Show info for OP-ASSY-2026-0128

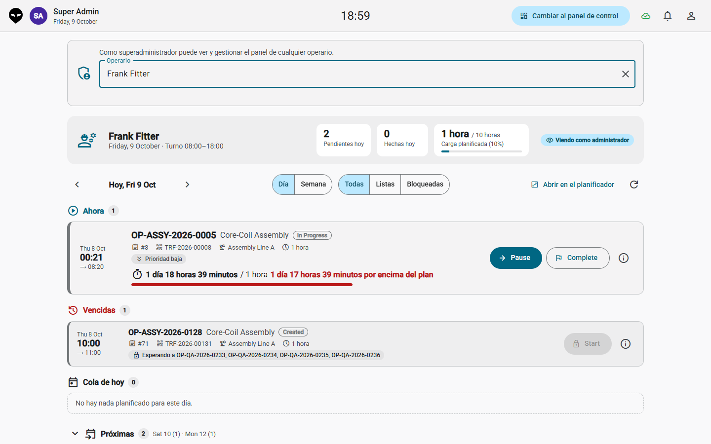point(626,344)
